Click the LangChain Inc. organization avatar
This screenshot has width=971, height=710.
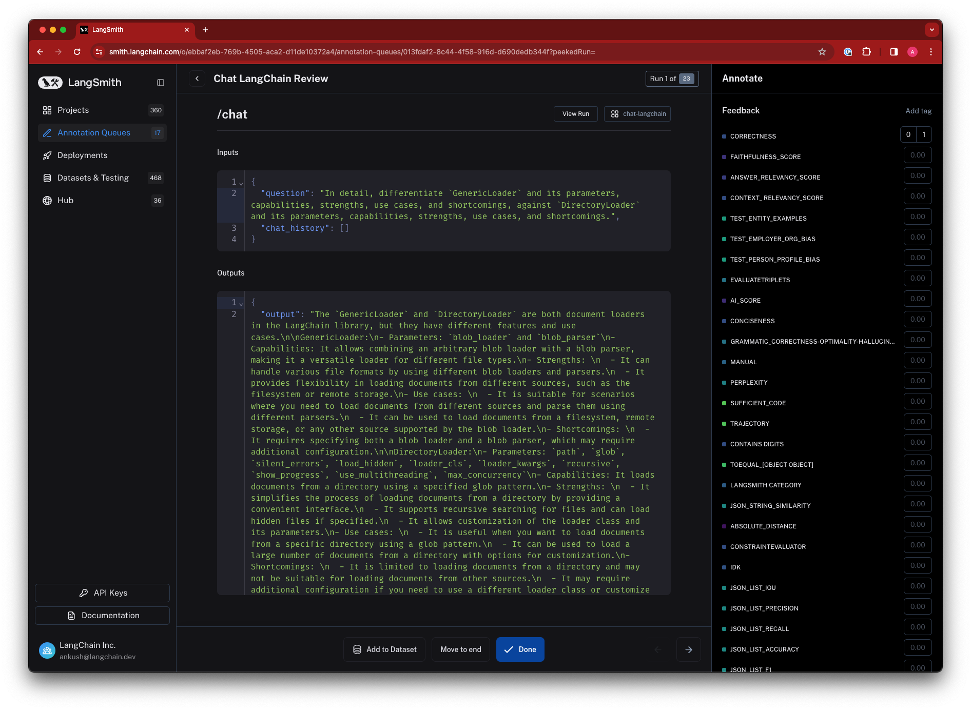point(47,650)
